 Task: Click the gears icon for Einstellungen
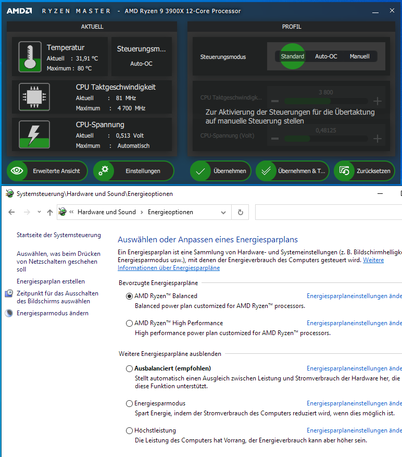click(x=104, y=171)
